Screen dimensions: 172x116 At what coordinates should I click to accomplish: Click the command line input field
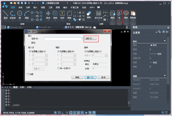click(x=67, y=109)
